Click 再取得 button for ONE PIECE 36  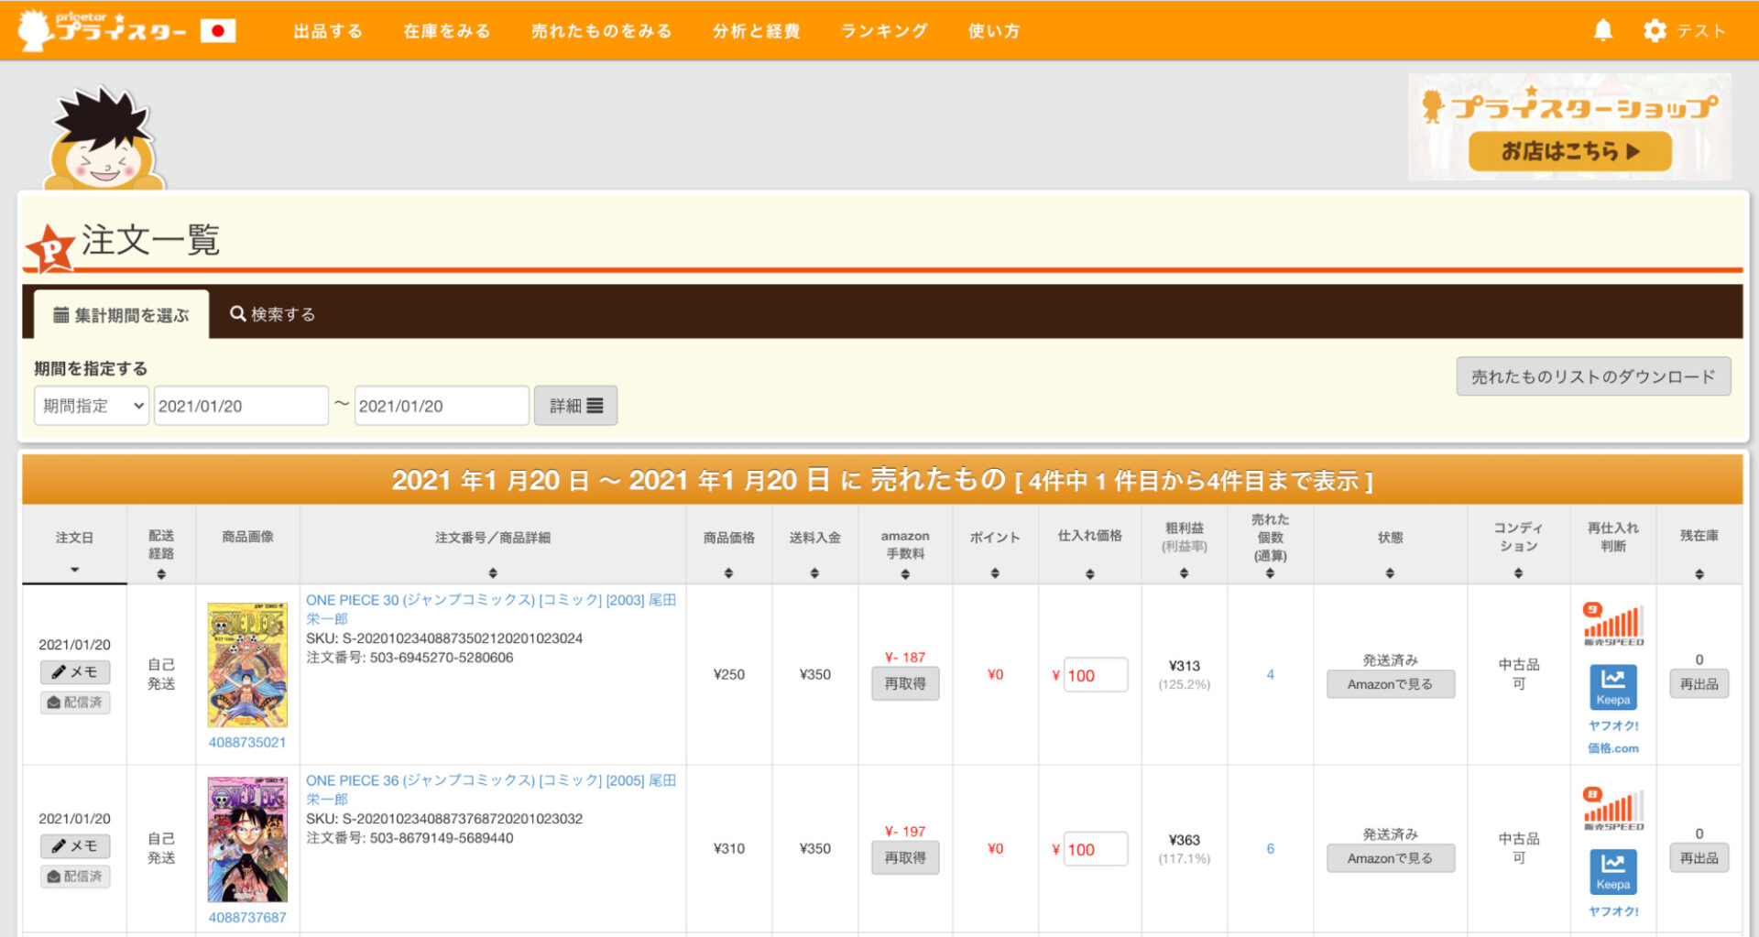[x=905, y=857]
